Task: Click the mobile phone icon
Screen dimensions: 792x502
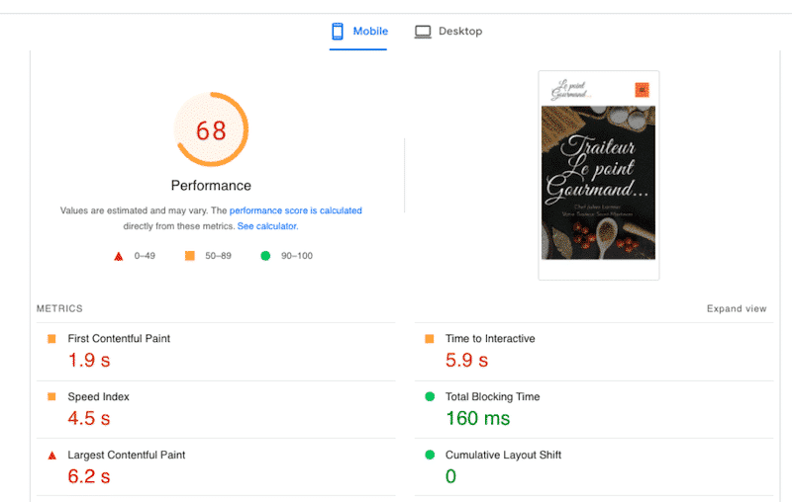Action: click(x=338, y=32)
